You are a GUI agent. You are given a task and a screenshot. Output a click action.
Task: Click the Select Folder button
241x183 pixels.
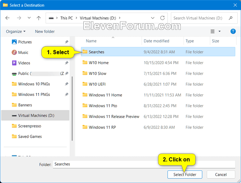point(185,174)
